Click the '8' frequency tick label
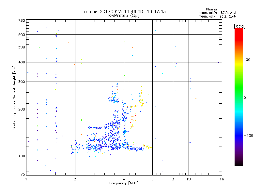 pyautogui.click(x=173, y=179)
